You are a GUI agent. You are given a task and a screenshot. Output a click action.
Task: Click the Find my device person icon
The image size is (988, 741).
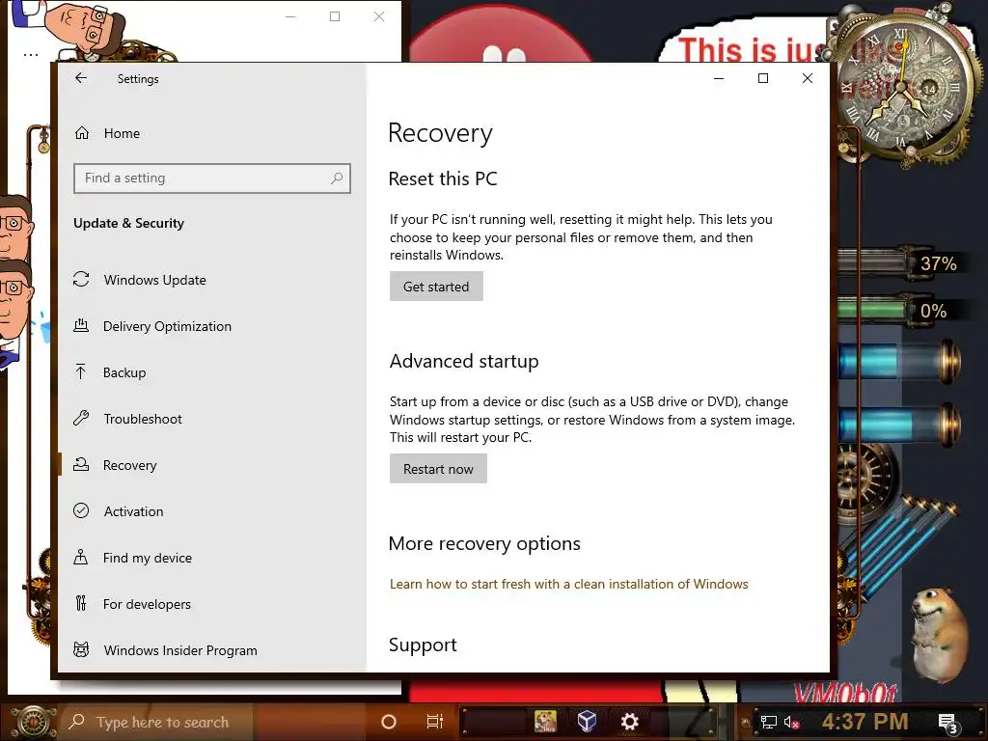click(81, 557)
